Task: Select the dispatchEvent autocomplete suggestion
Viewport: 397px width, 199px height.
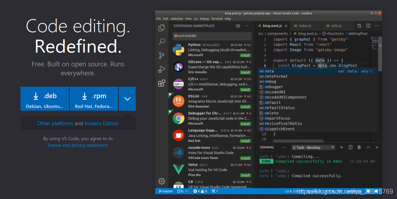Action: [317, 129]
